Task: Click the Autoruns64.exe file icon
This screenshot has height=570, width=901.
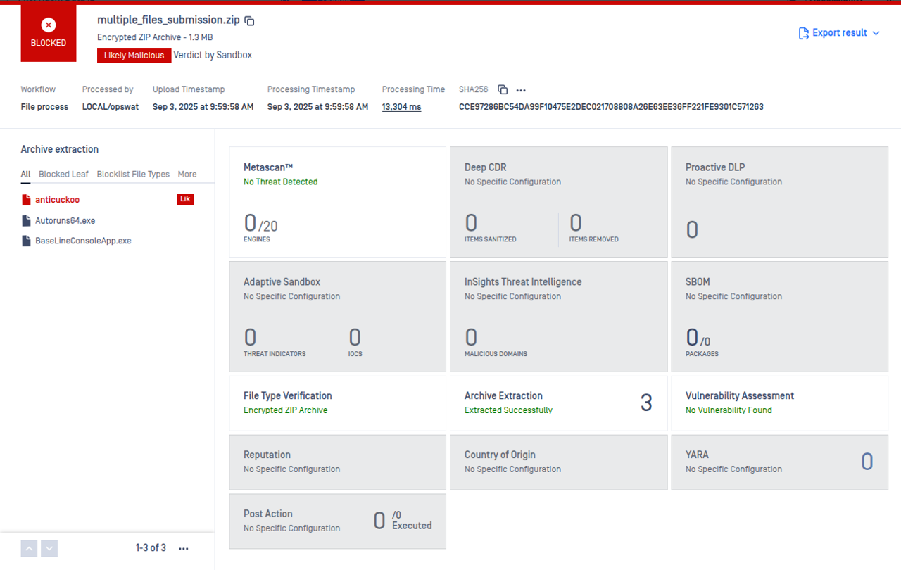Action: [26, 221]
